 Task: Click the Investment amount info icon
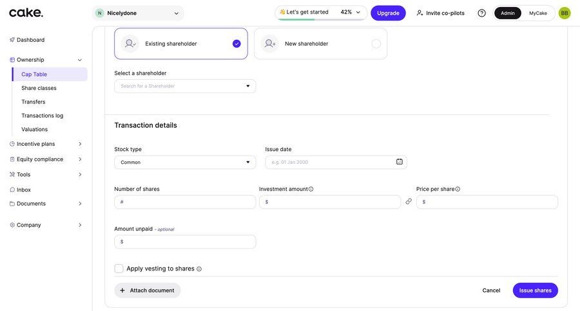[x=311, y=189]
